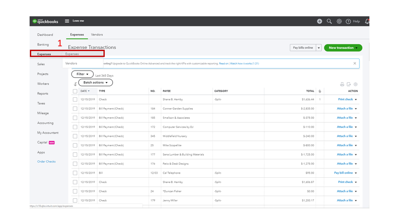Screen dimensions: 399x224
Task: Click Print check for $1,636.44 row
Action: (345, 99)
